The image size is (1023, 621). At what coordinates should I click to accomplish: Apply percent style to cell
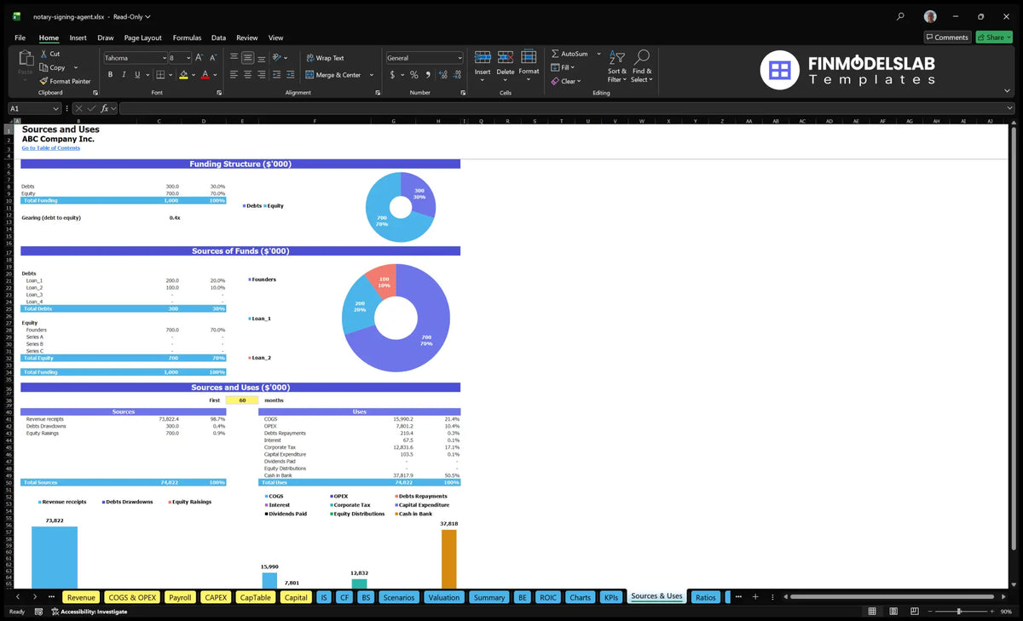(x=414, y=75)
